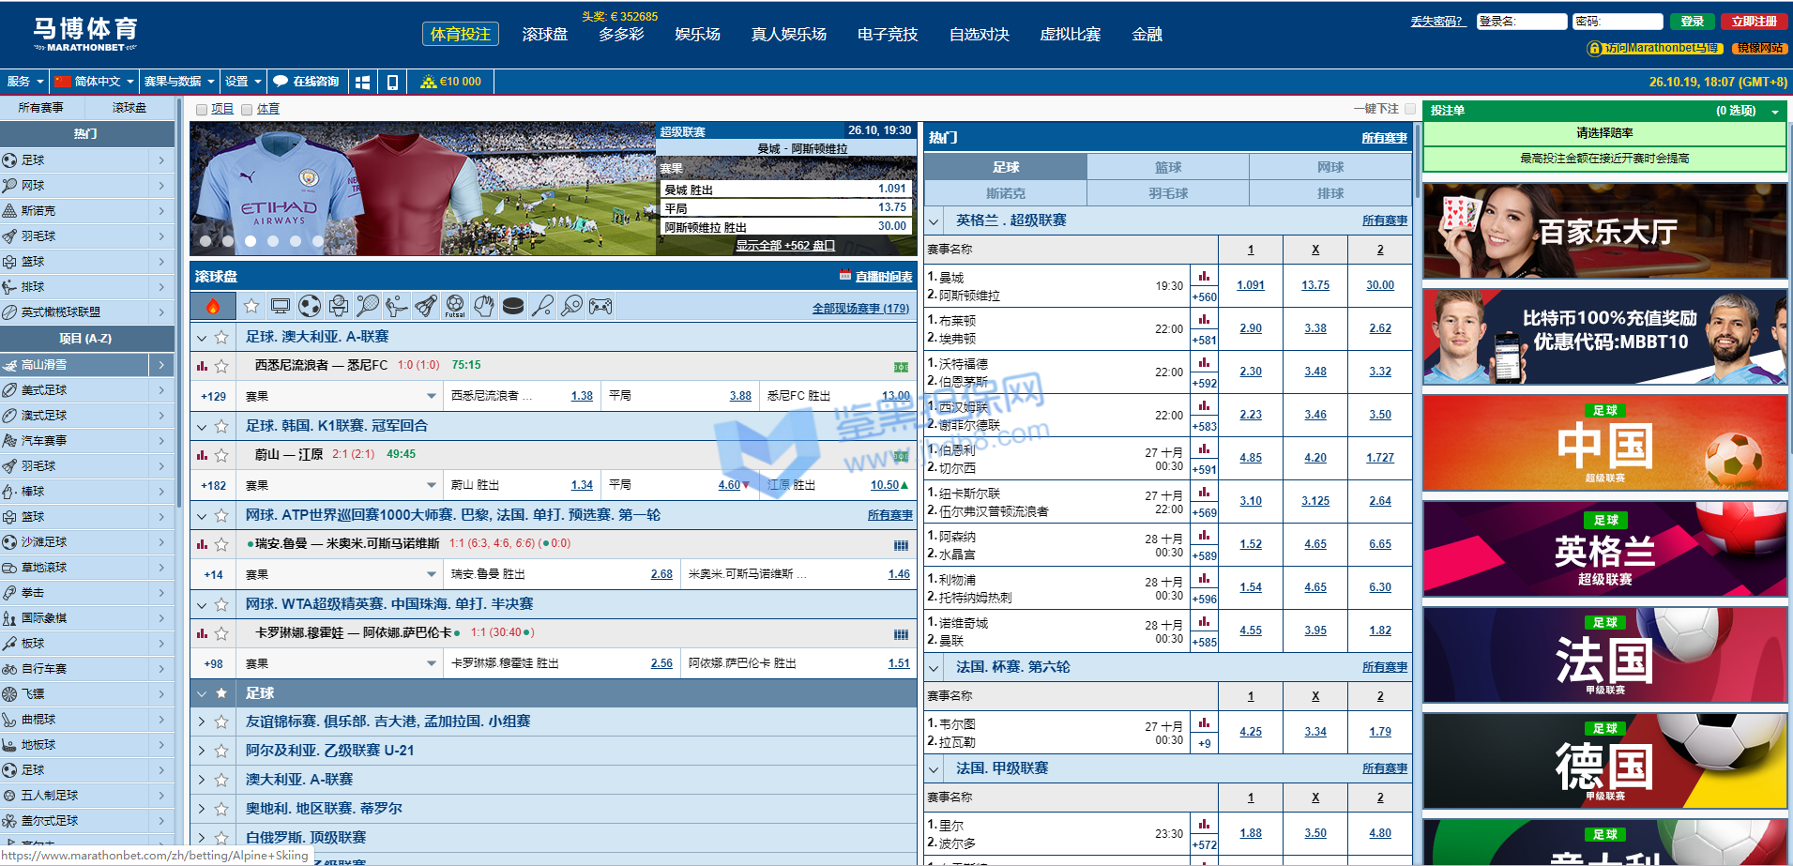Click the third banner carousel dot
This screenshot has width=1793, height=866.
coord(251,241)
